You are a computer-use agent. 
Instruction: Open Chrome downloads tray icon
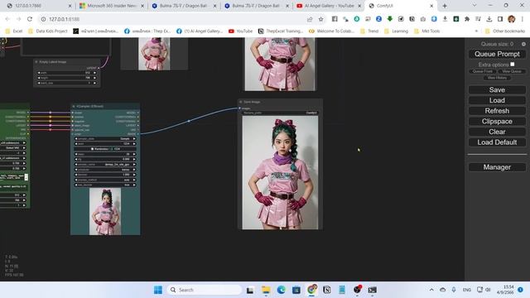coord(489,19)
